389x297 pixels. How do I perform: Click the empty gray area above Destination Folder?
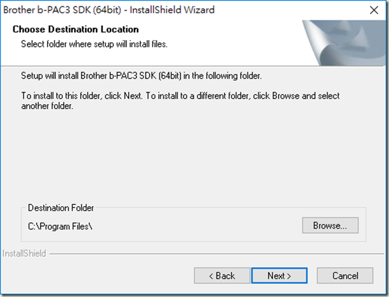[194, 156]
